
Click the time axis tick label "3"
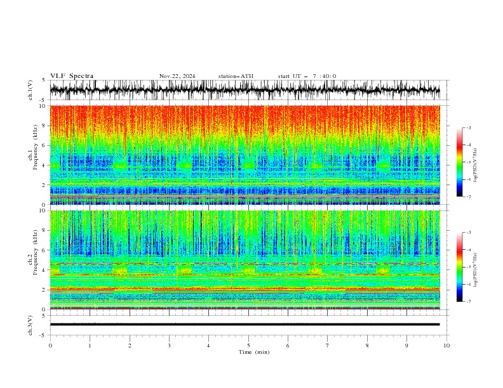click(x=169, y=346)
